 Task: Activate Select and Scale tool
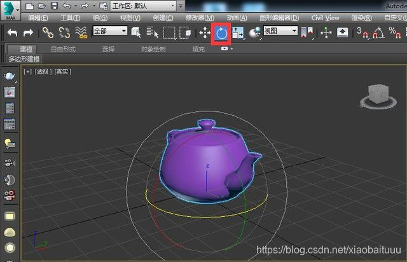(x=238, y=32)
